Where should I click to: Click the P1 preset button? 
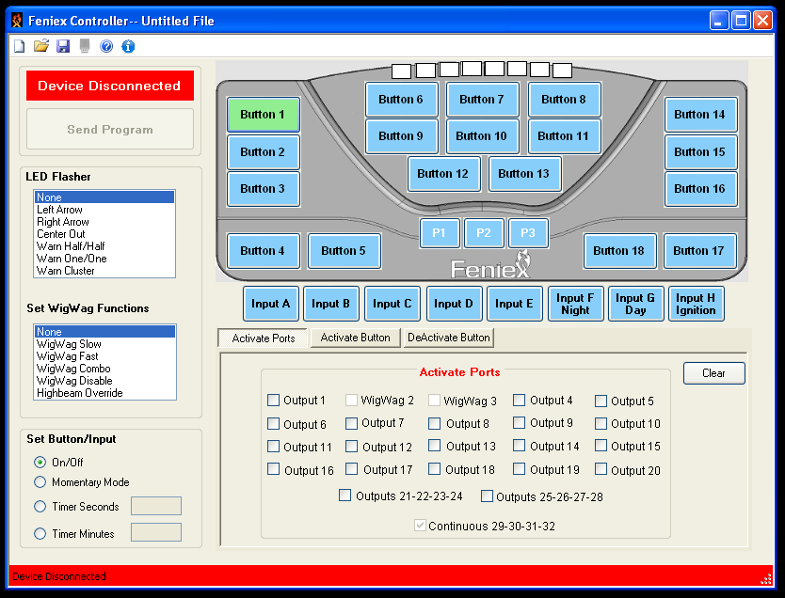tap(440, 232)
